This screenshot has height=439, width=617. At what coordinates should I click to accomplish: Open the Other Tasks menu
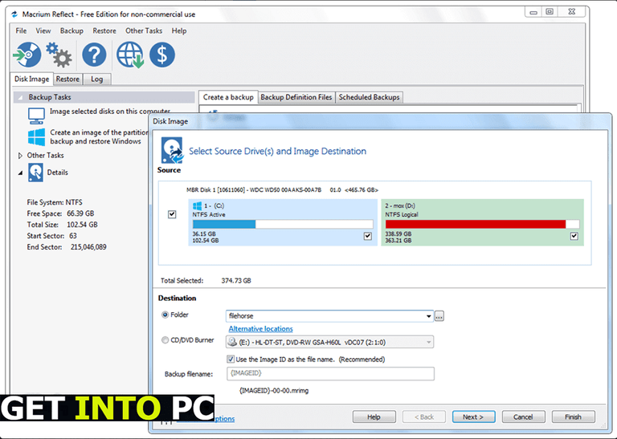pyautogui.click(x=144, y=30)
